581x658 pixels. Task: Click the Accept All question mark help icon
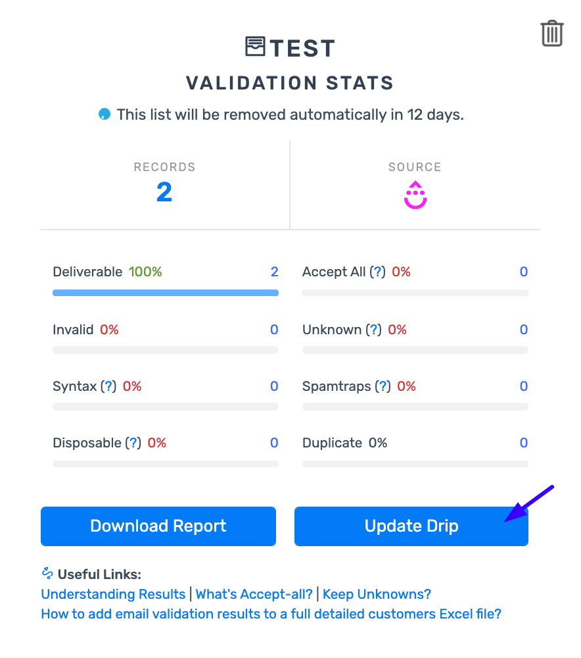coord(377,272)
